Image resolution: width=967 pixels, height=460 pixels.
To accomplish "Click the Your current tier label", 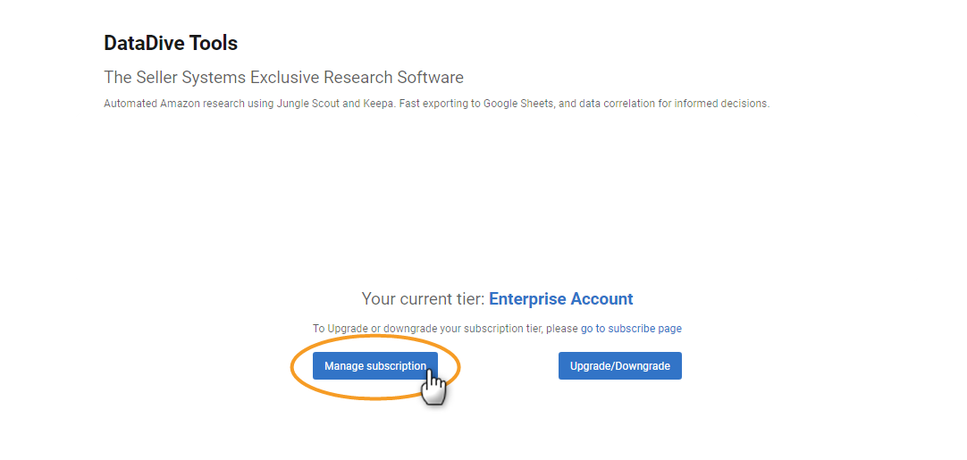I will [x=424, y=299].
